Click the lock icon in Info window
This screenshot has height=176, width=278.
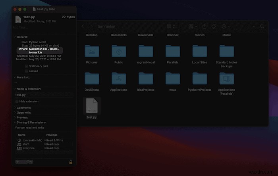click(x=71, y=162)
